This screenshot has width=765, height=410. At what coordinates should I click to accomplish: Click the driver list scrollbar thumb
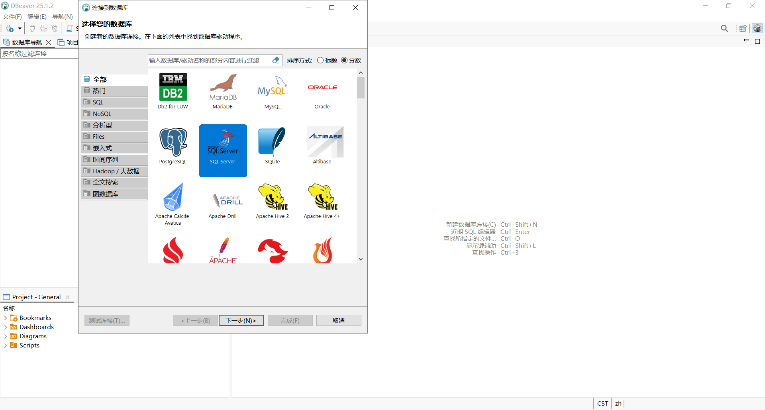pos(361,88)
